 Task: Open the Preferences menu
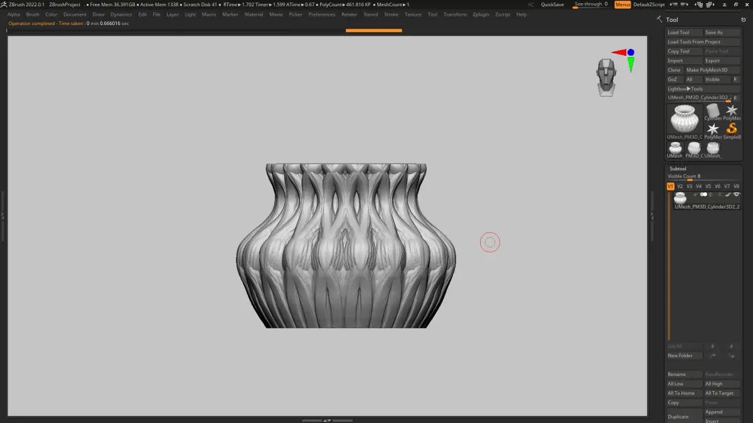click(322, 14)
